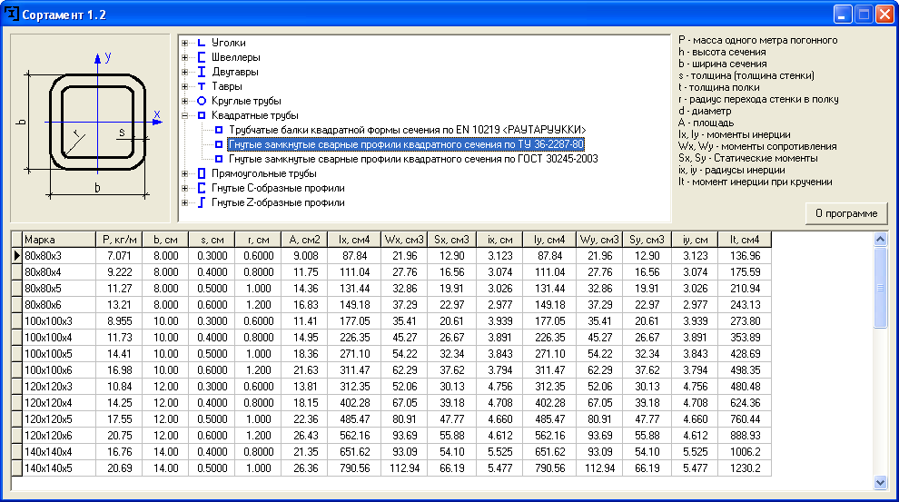Select Трубчатые балки EN 10219 РАУТАРУУККИ item
899x502 pixels.
coord(407,130)
